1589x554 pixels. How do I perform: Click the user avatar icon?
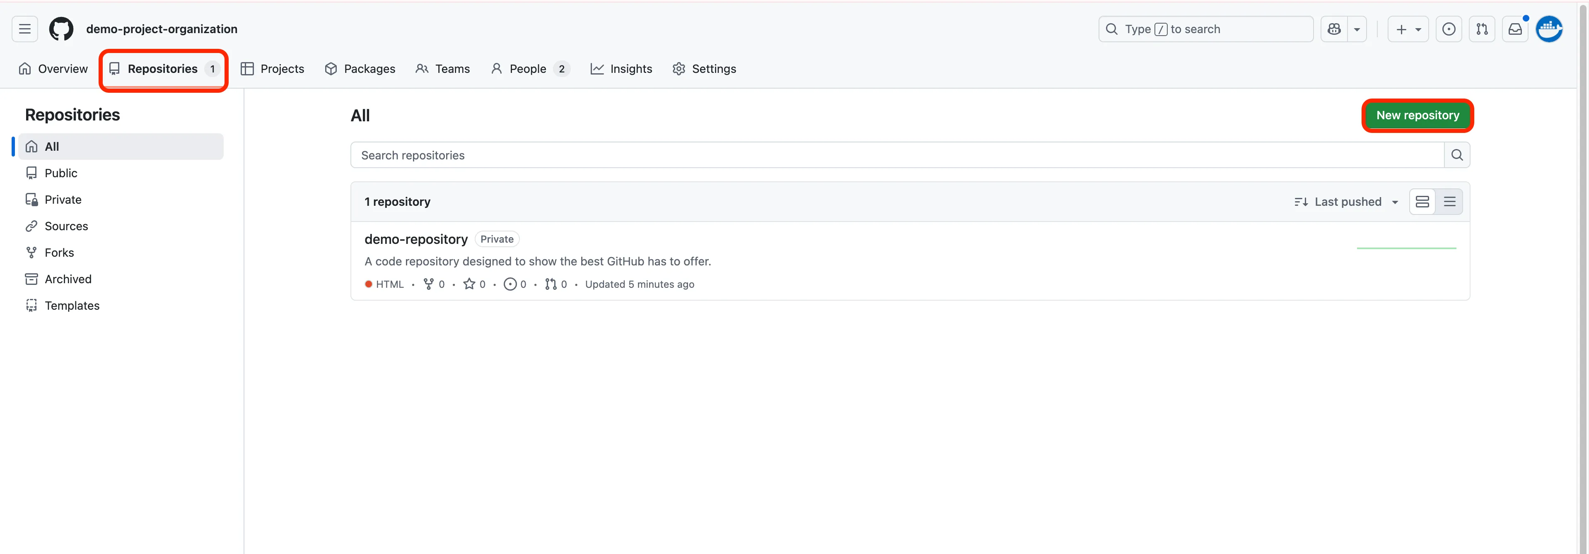(1548, 29)
